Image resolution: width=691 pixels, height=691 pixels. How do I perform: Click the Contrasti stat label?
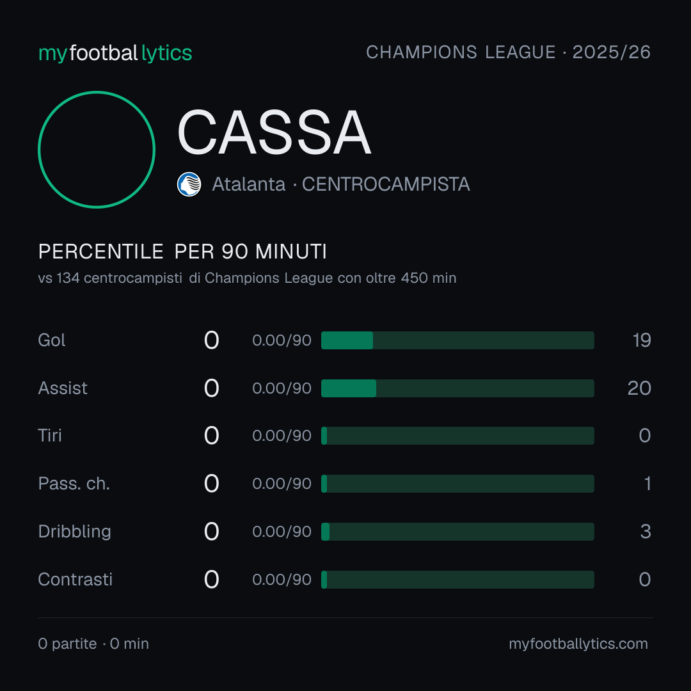point(75,580)
